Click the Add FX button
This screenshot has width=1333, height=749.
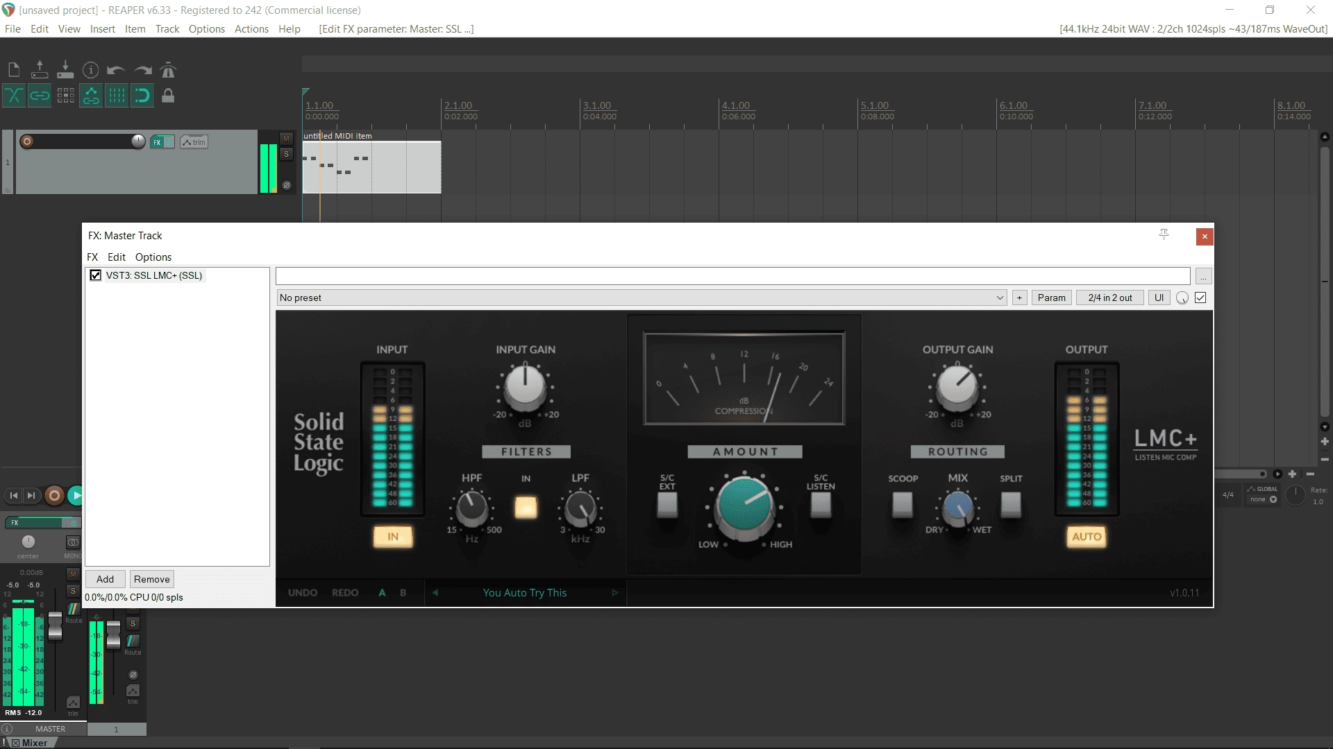click(106, 579)
